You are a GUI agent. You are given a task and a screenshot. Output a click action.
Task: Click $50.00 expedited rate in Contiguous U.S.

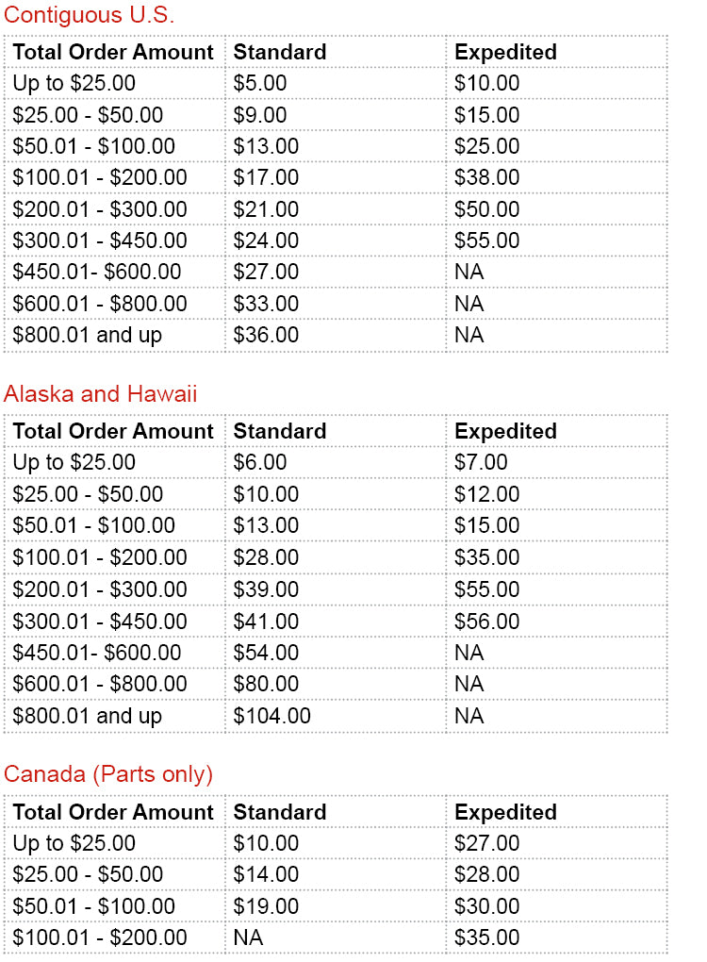[x=486, y=209]
